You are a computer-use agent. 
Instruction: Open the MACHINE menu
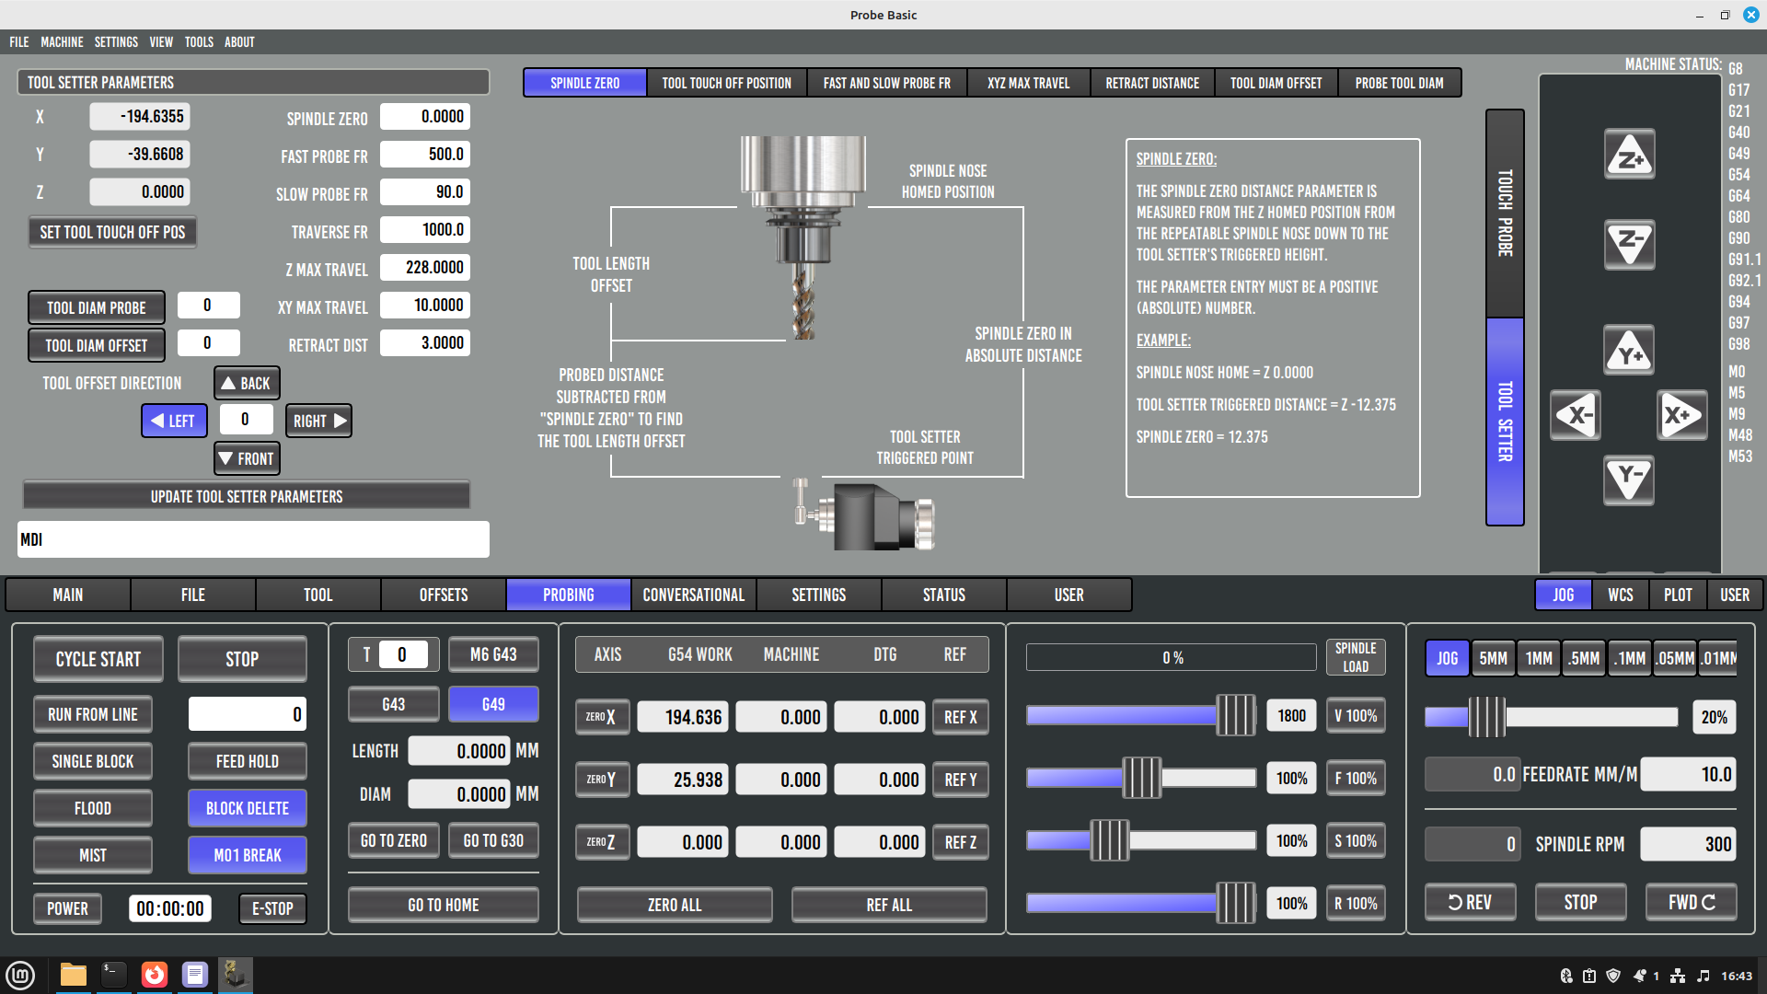tap(62, 42)
